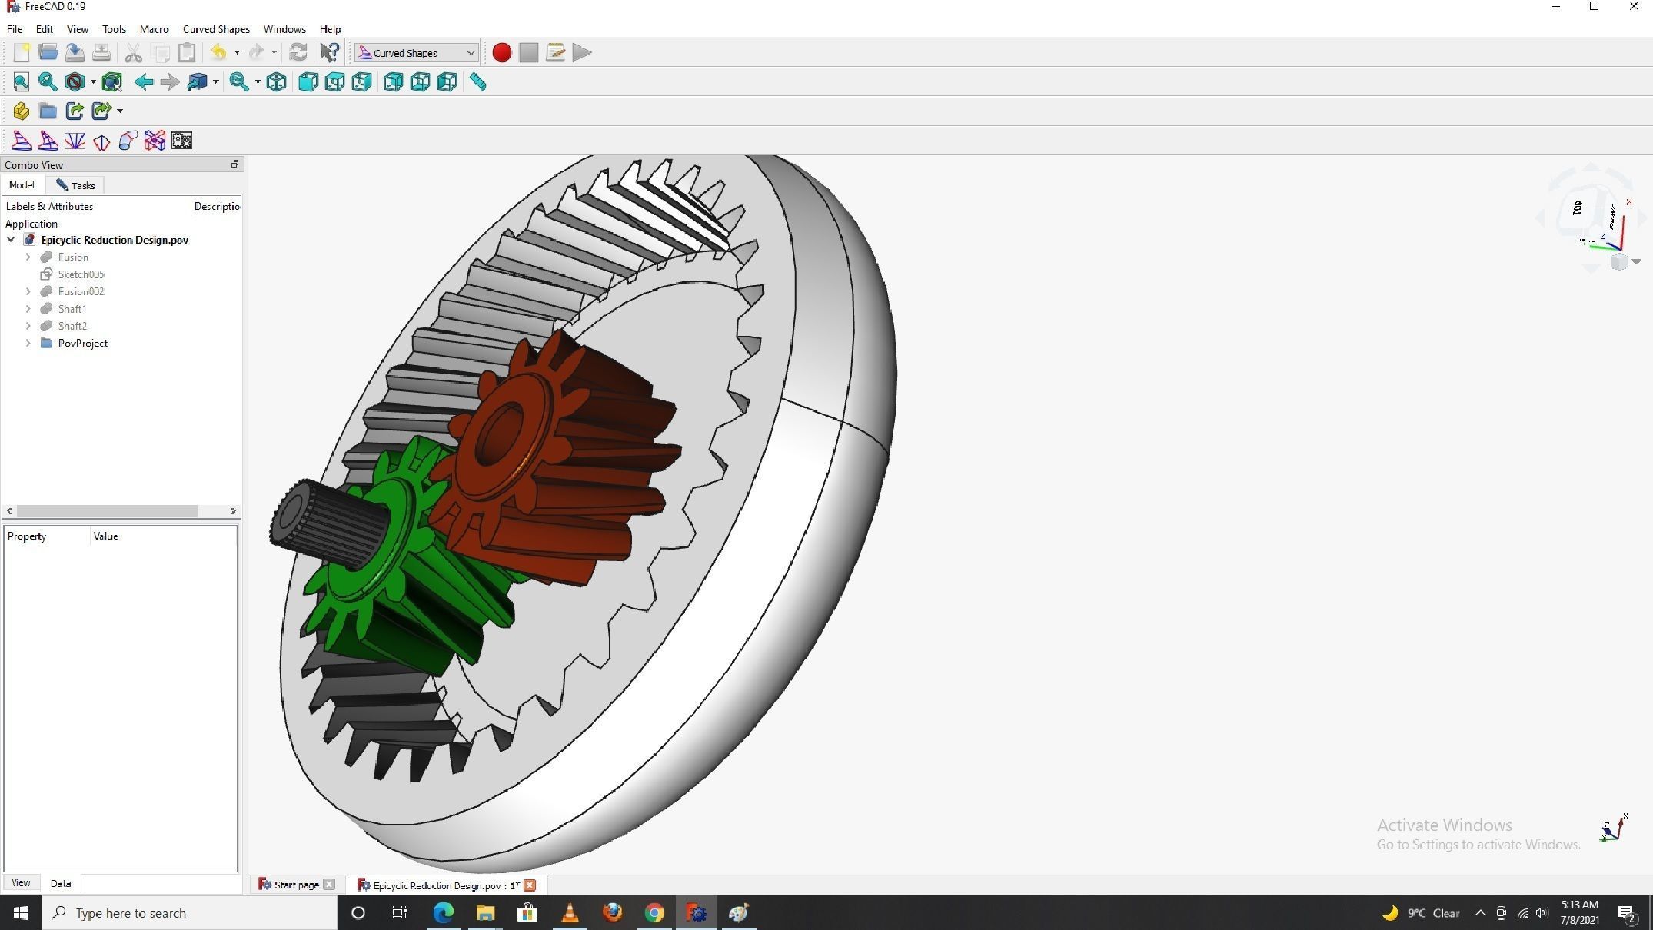
Task: Open the Undo history dropdown arrow
Action: [237, 52]
